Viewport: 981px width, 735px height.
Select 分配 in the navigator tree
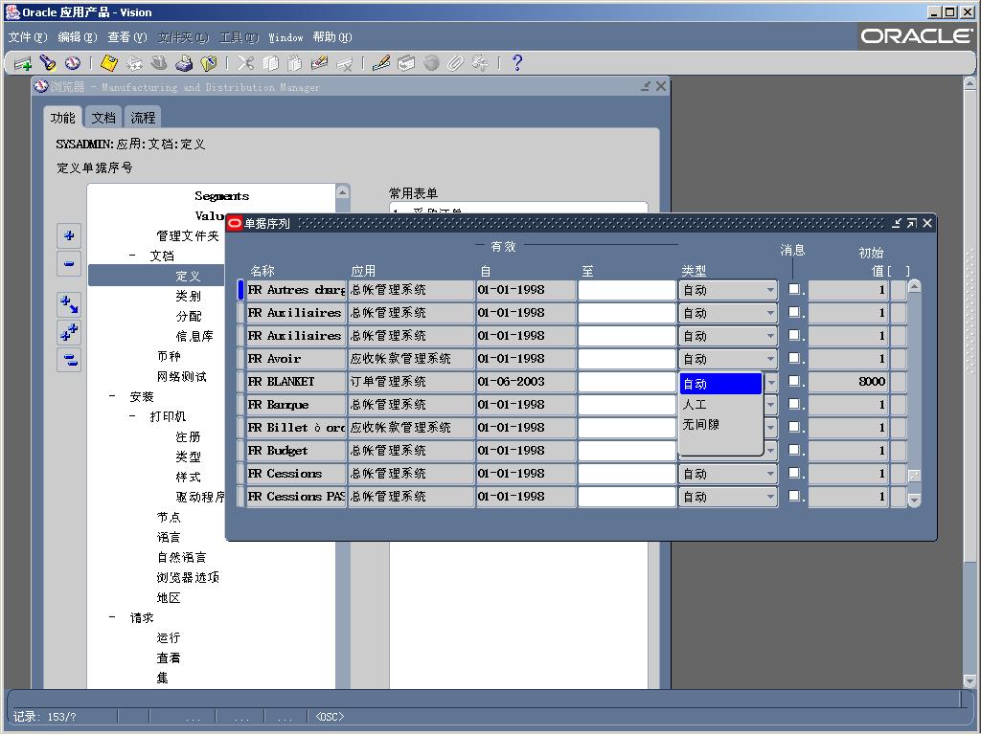coord(189,316)
